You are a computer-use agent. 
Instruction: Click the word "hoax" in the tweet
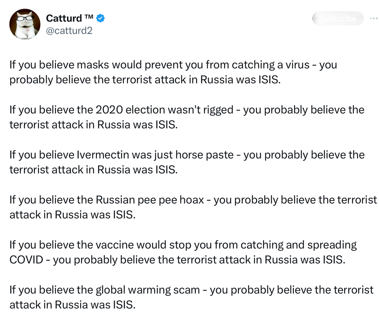192,200
